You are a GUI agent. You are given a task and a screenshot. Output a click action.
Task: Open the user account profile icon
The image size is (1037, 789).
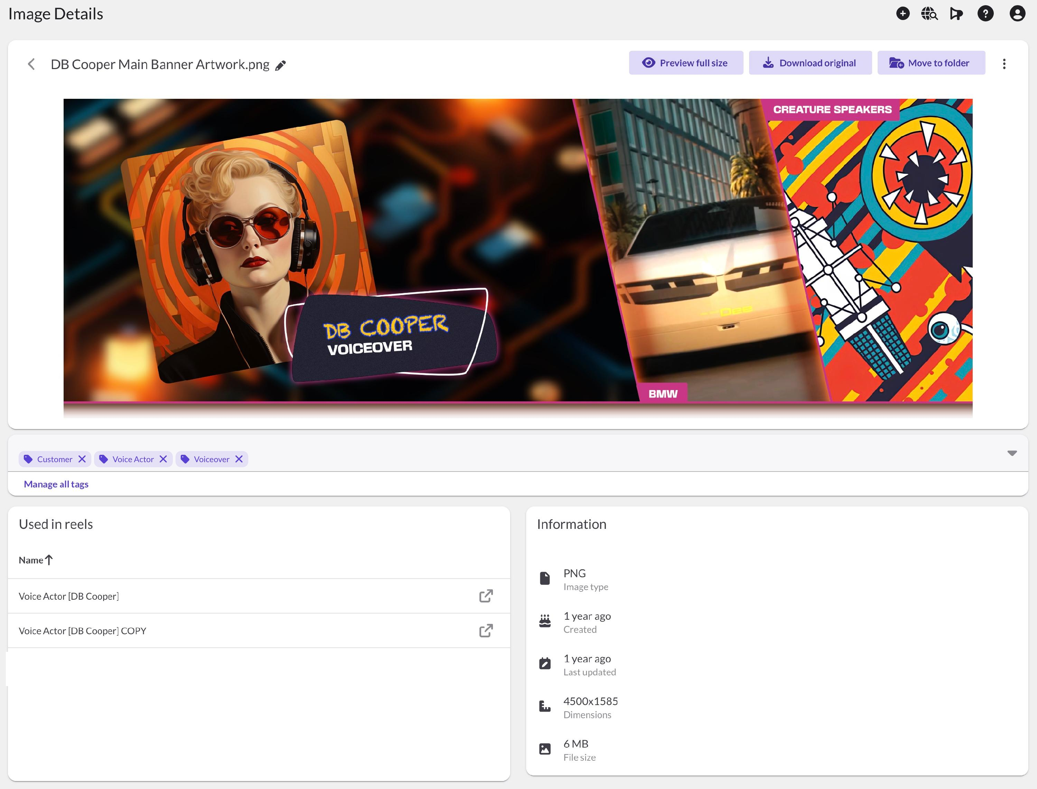pos(1017,13)
